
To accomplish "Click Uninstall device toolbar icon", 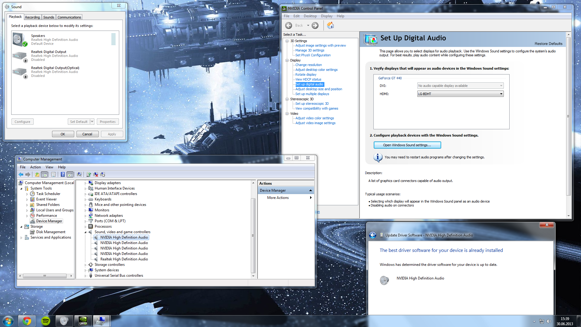I will 96,174.
